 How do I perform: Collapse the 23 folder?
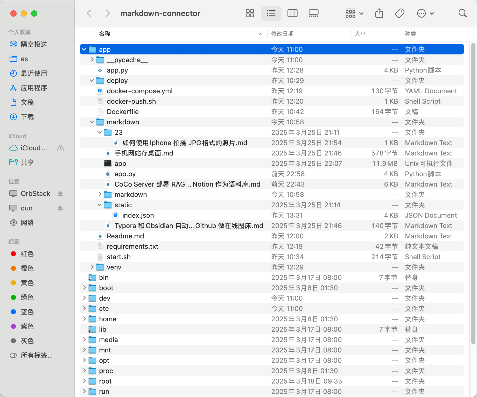click(100, 132)
